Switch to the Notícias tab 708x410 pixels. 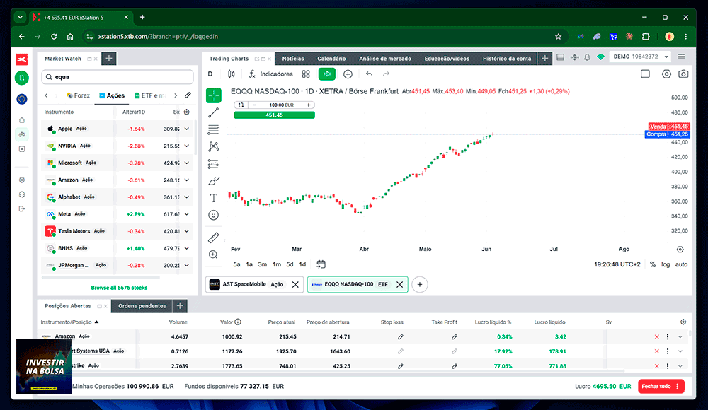pos(293,59)
